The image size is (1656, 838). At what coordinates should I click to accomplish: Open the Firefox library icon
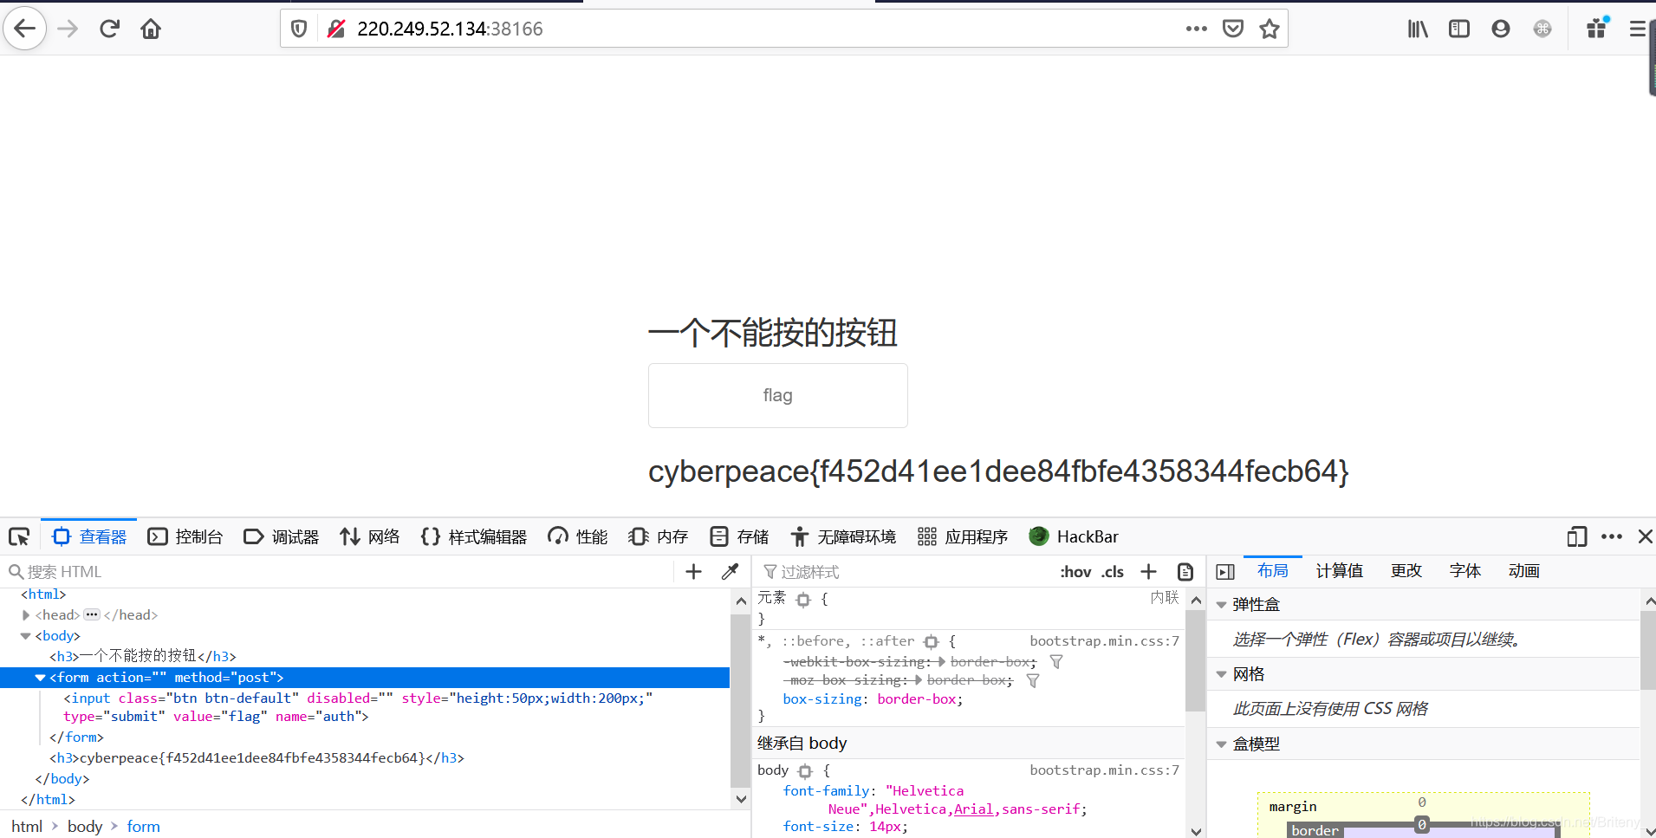tap(1418, 28)
